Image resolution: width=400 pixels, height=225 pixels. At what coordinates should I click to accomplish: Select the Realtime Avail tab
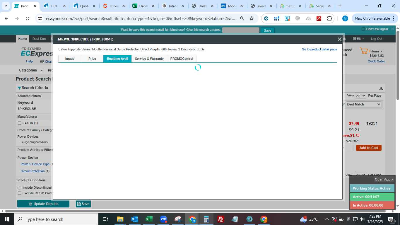(x=117, y=59)
